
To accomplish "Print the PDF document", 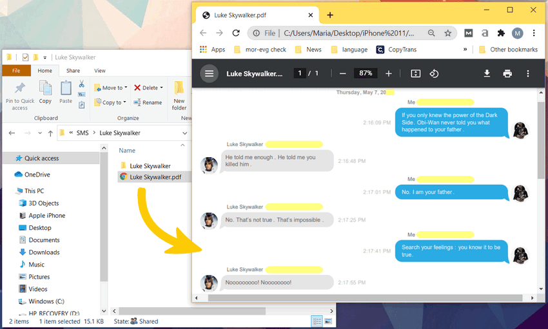I will point(507,73).
